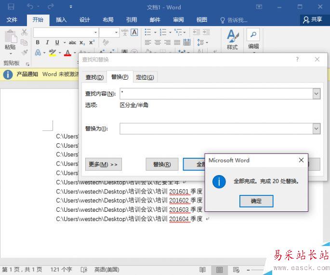
Task: Open the 编辑 editing group
Action: point(253,40)
